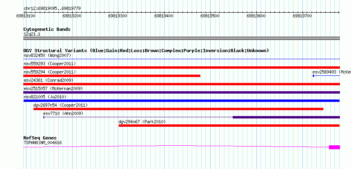Click the dgv2697n54 (Cooper2011) label
The image size is (351, 169).
click(60, 105)
